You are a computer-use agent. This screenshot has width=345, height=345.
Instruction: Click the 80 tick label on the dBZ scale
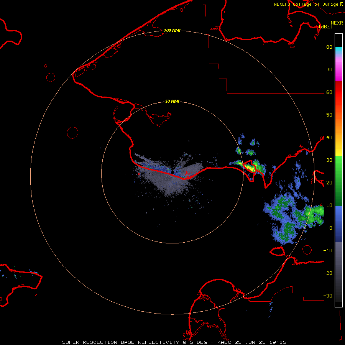point(329,47)
